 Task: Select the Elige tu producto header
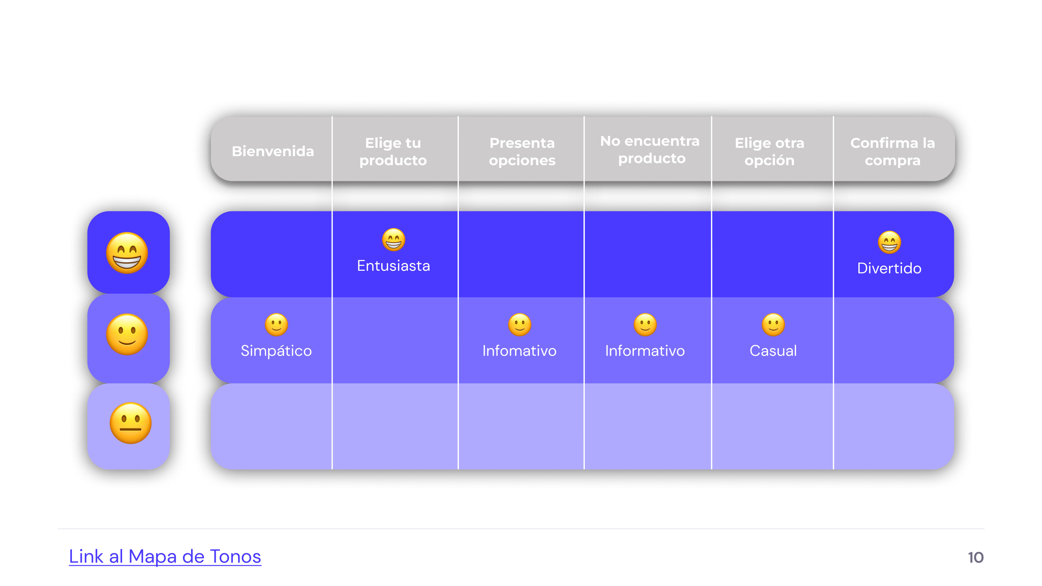pyautogui.click(x=393, y=151)
